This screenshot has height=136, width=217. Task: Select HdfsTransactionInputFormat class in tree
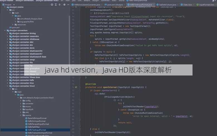point(40,133)
